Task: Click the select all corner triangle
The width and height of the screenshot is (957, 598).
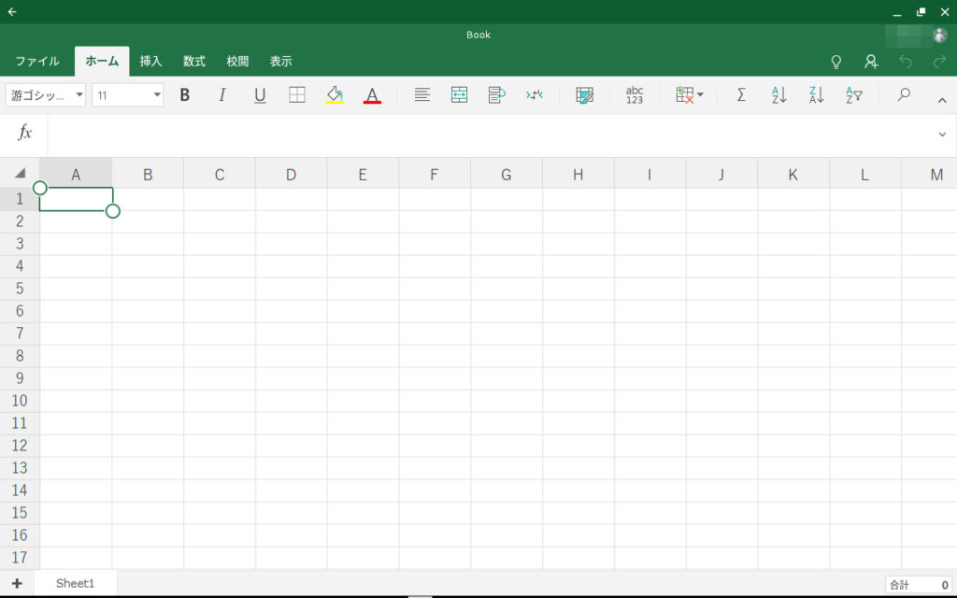Action: pos(21,173)
